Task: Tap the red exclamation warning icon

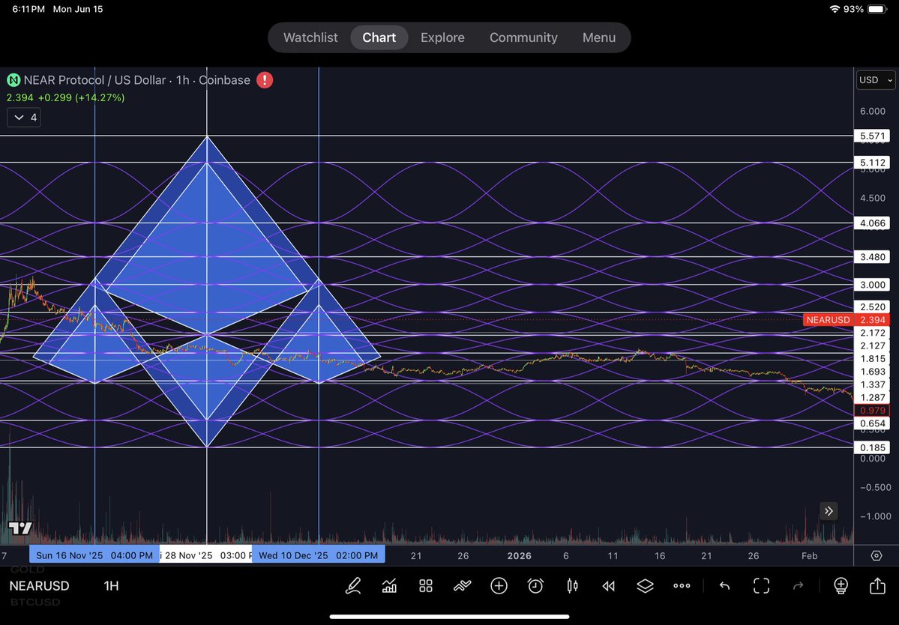Action: (x=265, y=80)
